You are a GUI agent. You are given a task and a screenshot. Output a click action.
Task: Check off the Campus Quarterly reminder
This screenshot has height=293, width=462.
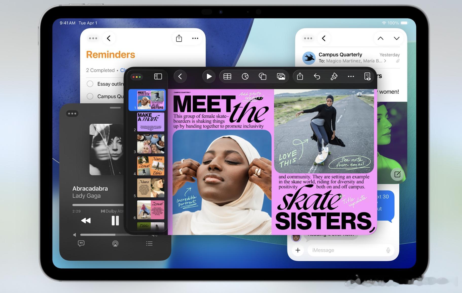(x=90, y=96)
